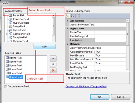Image resolution: width=135 pixels, height=103 pixels.
Task: Collapse the Accessibility property category
Action: coord(68,21)
